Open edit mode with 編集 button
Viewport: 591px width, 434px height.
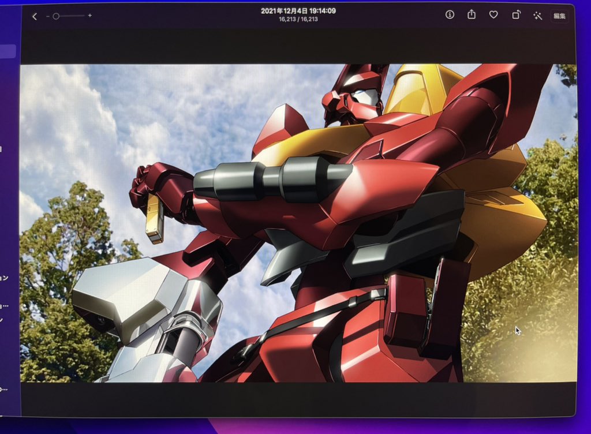click(x=559, y=16)
